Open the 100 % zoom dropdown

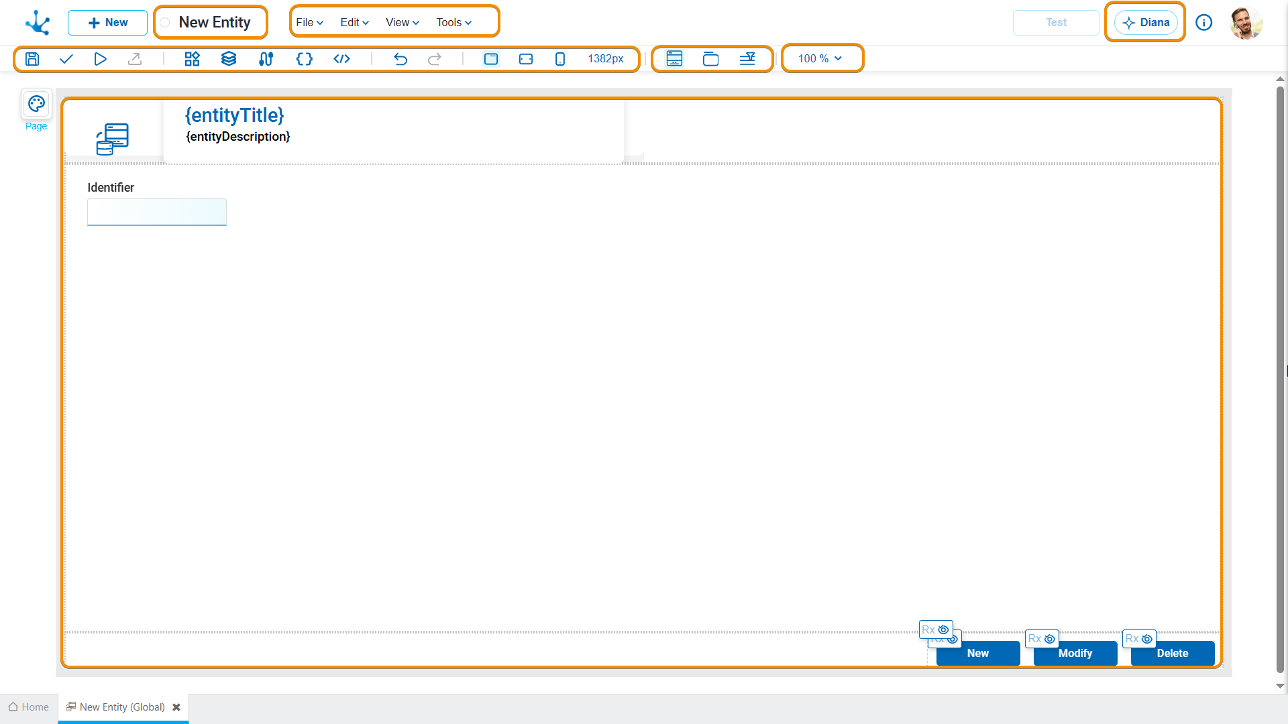point(820,59)
